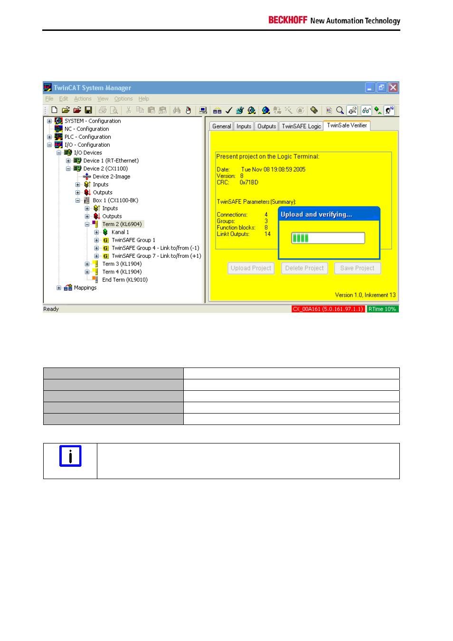Viewport: 453px width, 641px height.
Task: Click the Device 1 (RT-Ethernet) device icon
Action: click(77, 160)
